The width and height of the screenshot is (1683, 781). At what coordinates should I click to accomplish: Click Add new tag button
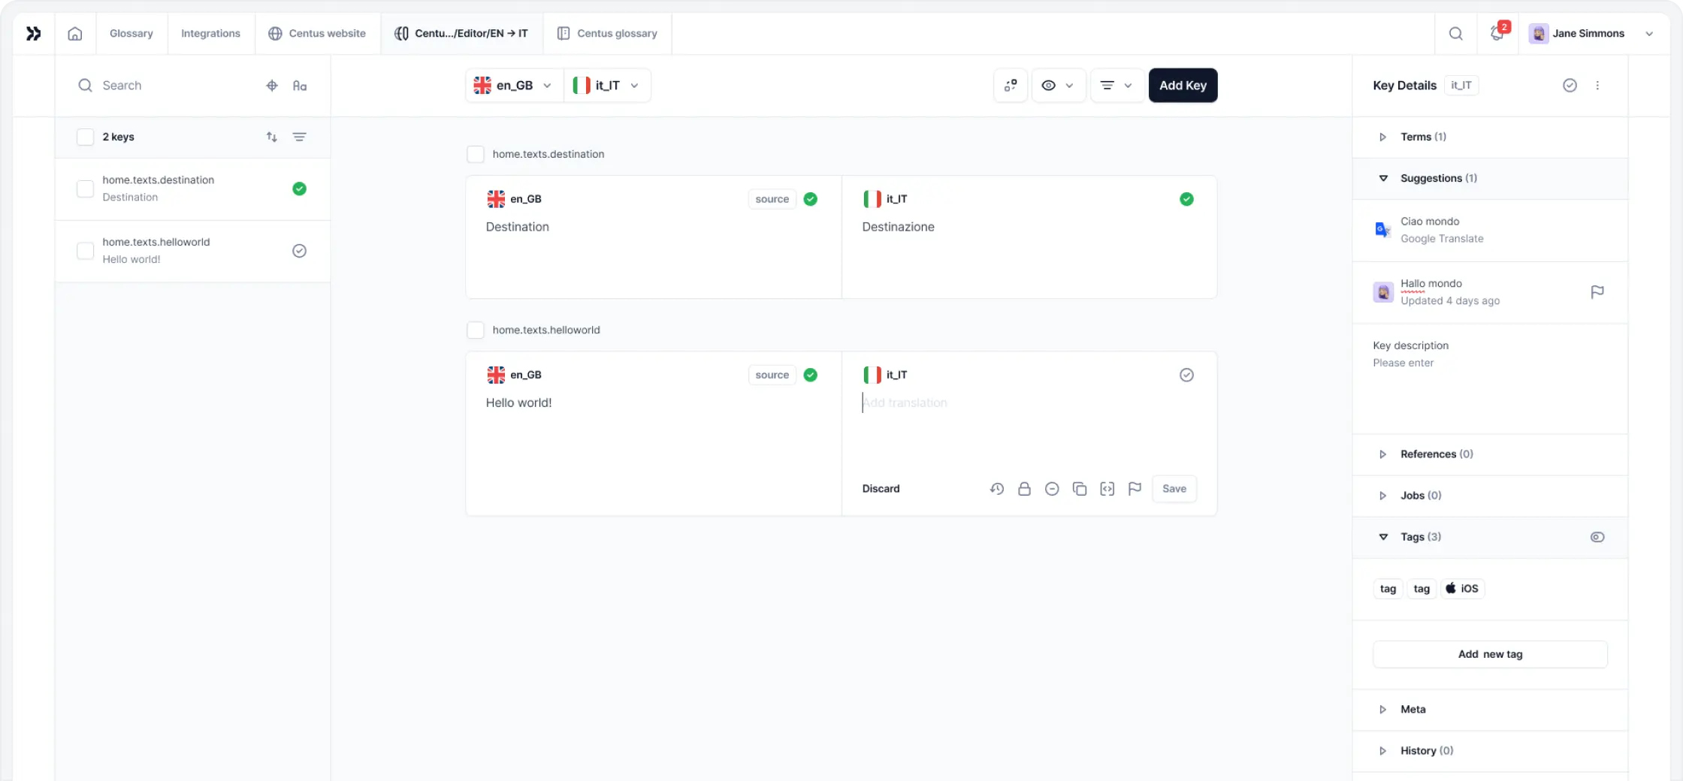[x=1490, y=654]
